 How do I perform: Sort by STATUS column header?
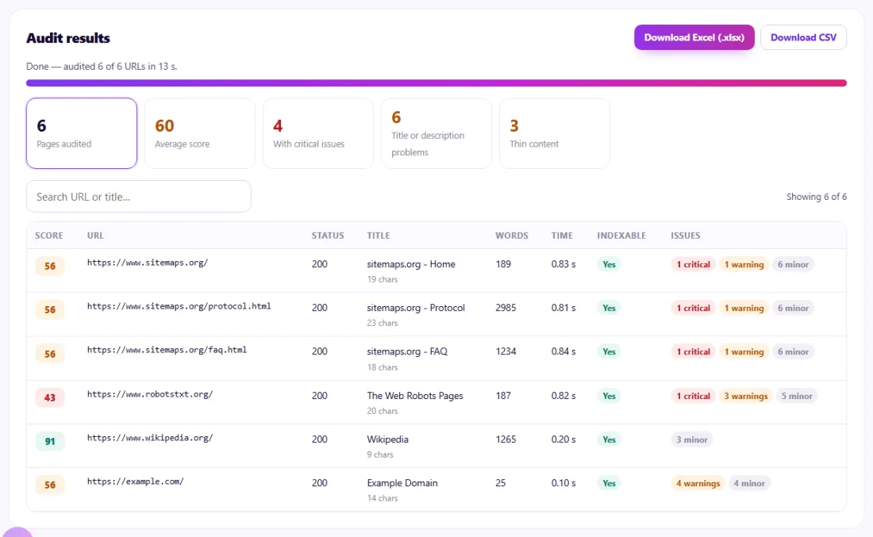tap(327, 236)
